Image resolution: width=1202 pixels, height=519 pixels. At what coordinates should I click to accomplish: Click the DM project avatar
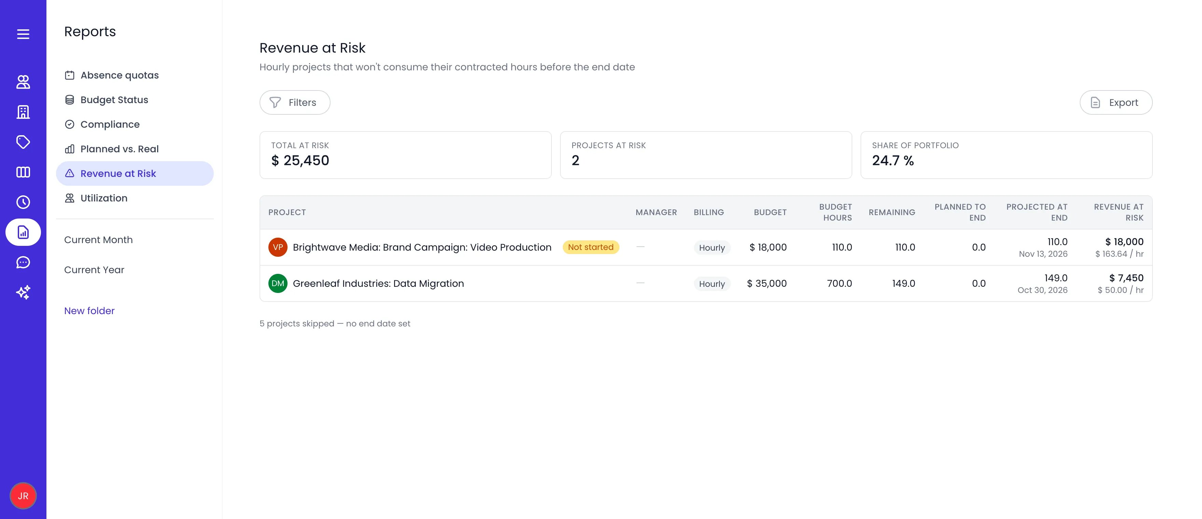point(278,283)
